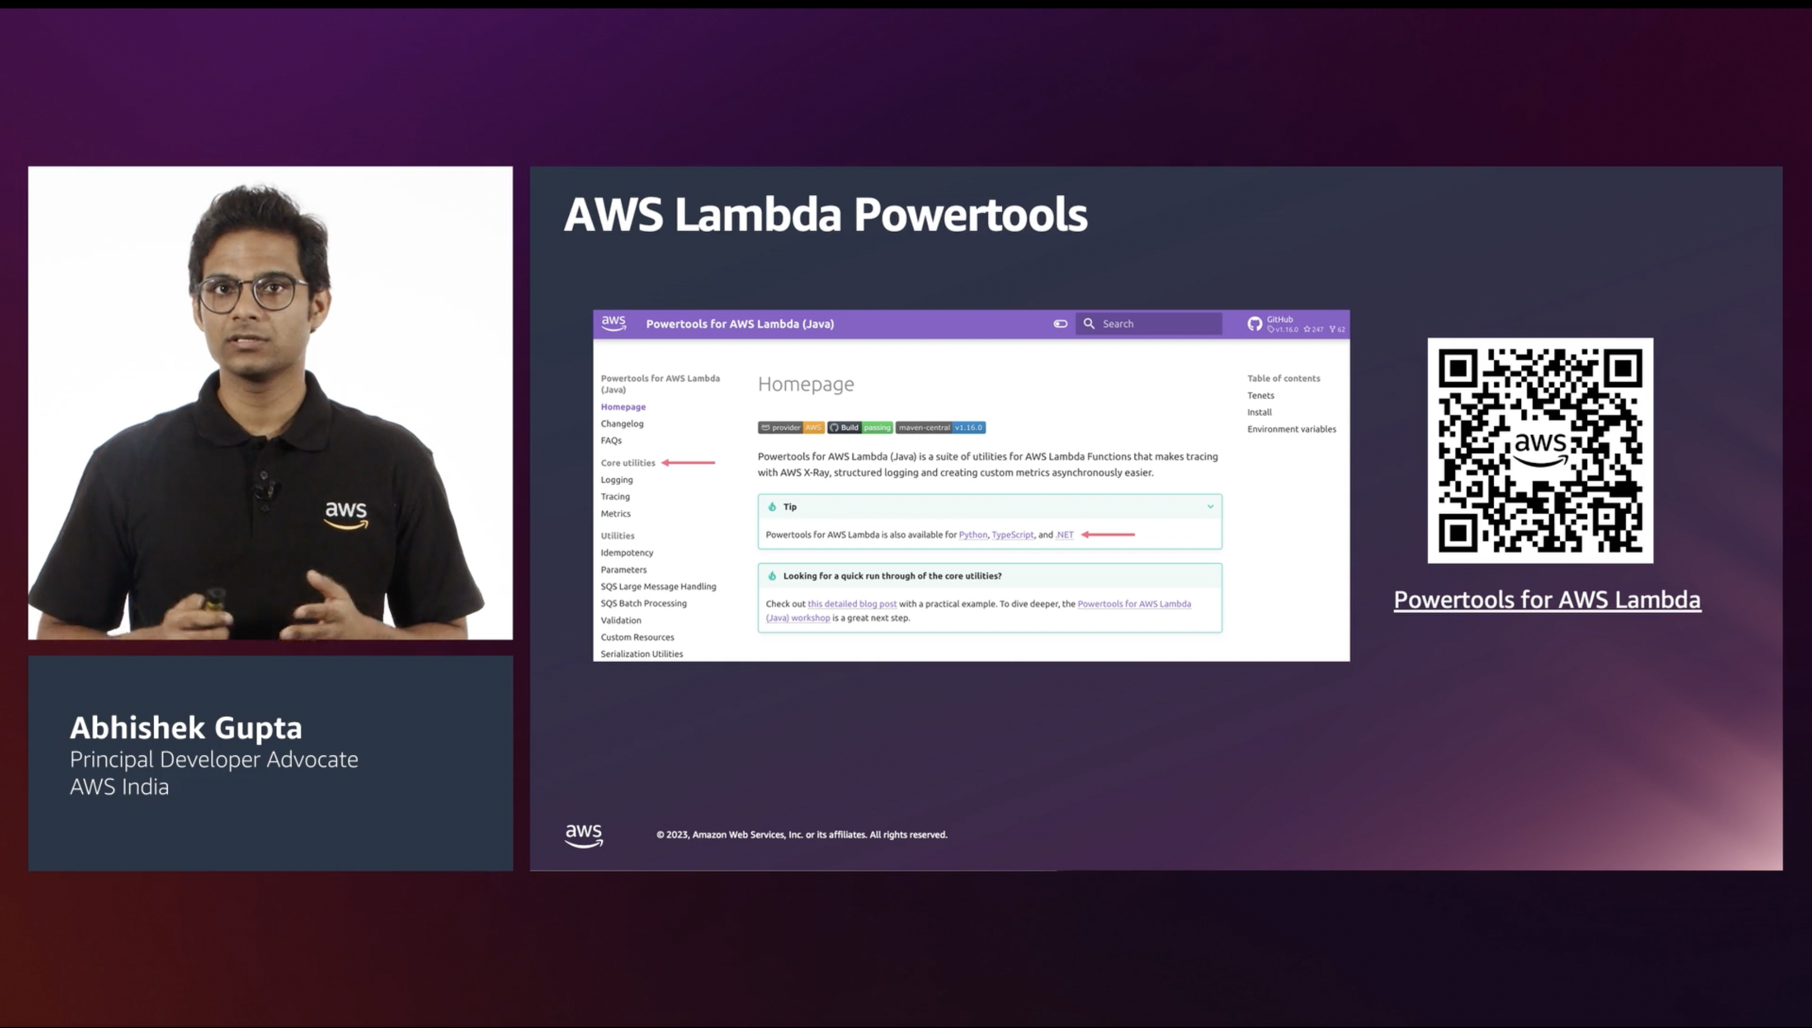Image resolution: width=1812 pixels, height=1028 pixels.
Task: Follow the Python link in Tip
Action: pos(973,534)
